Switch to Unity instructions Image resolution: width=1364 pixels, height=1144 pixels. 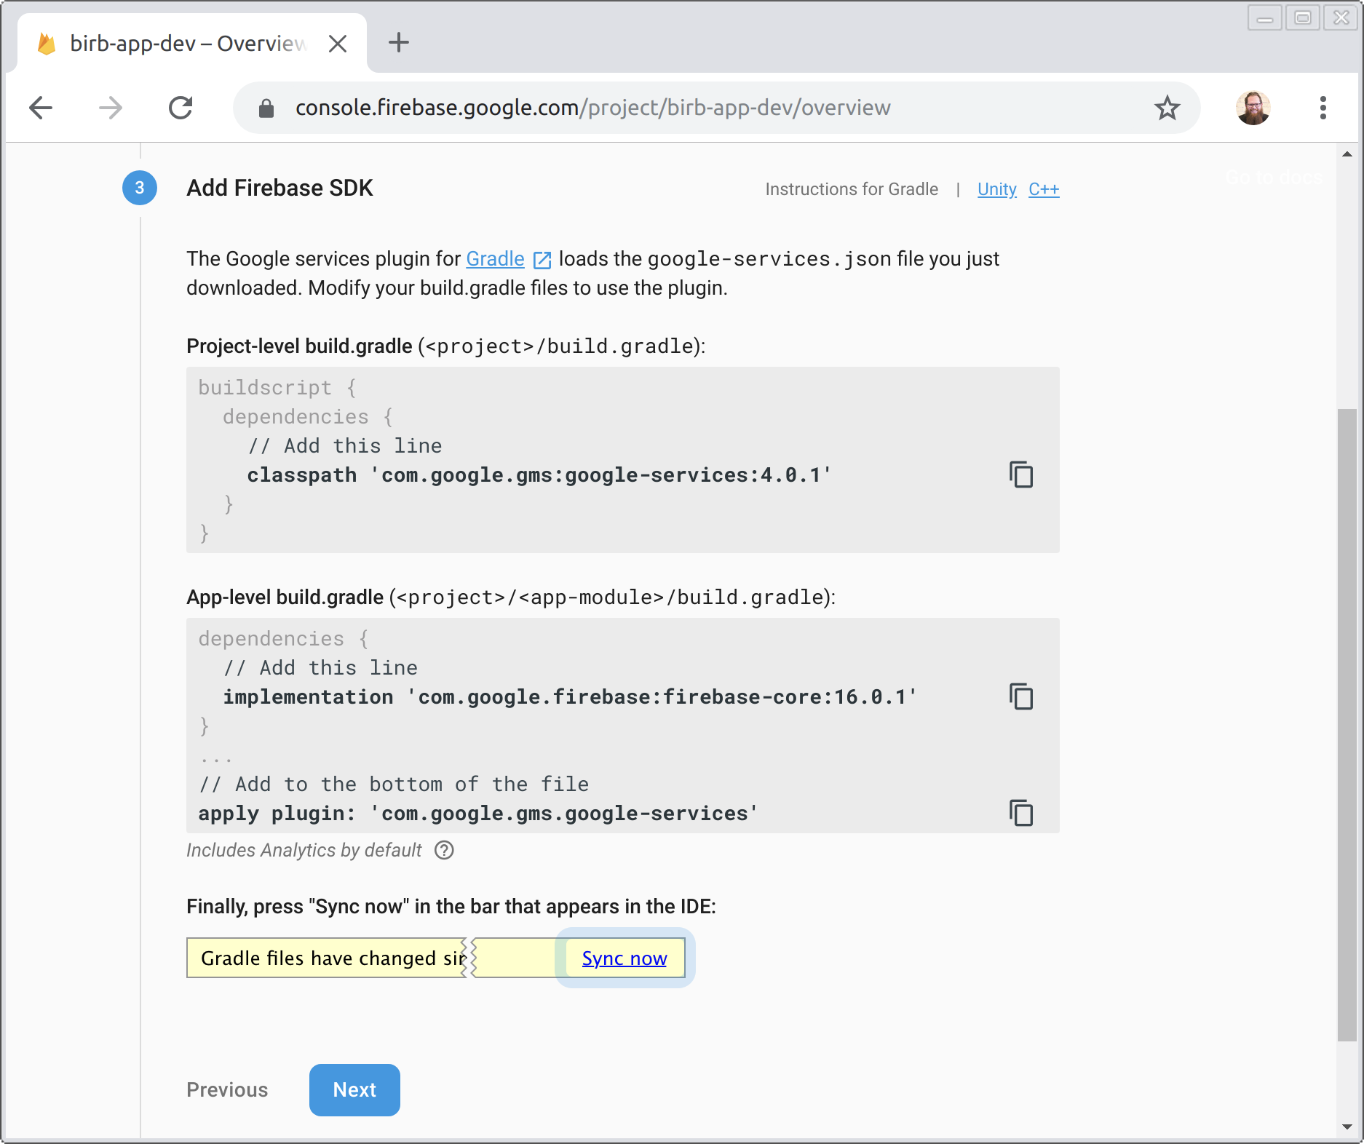996,189
